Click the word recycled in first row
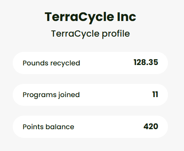Image resolution: width=184 pixels, height=151 pixels. 65,63
